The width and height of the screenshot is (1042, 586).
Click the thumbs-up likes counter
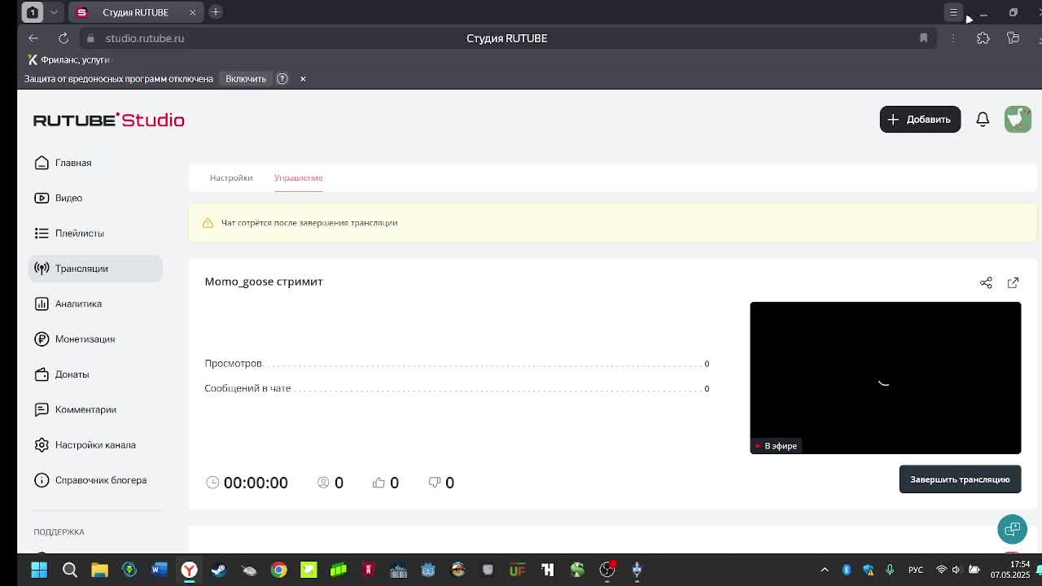coord(386,483)
